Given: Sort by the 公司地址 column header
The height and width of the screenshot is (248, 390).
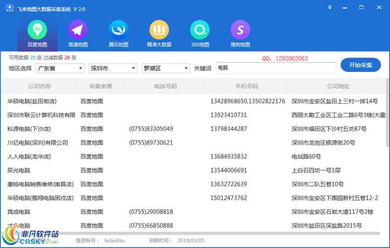Looking at the screenshot, I should [x=338, y=86].
